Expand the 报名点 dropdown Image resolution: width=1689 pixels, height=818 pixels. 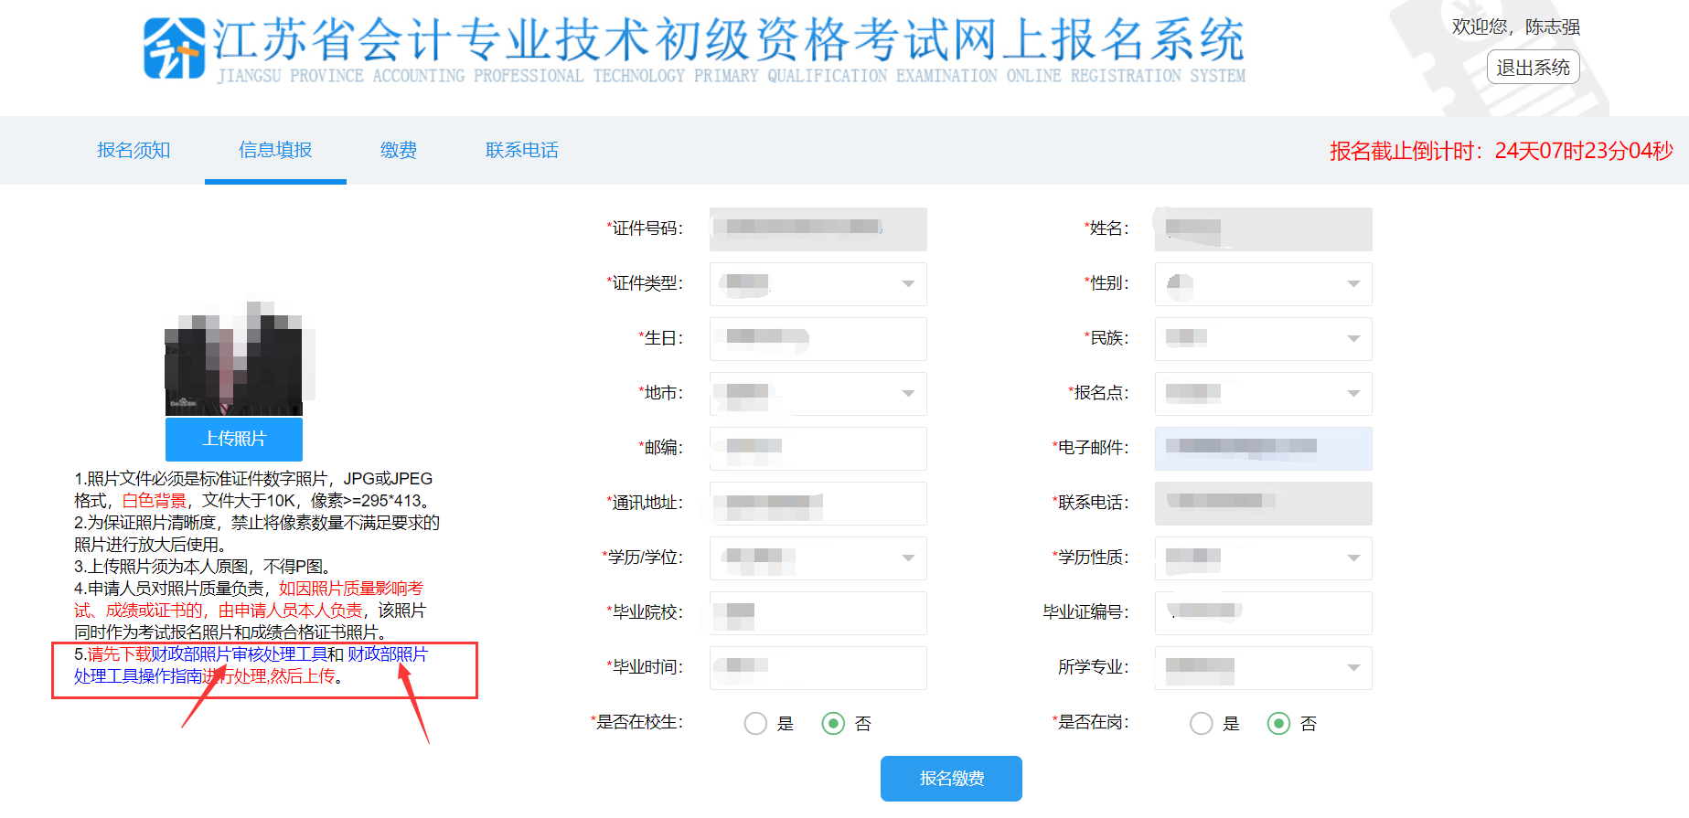(x=1263, y=394)
